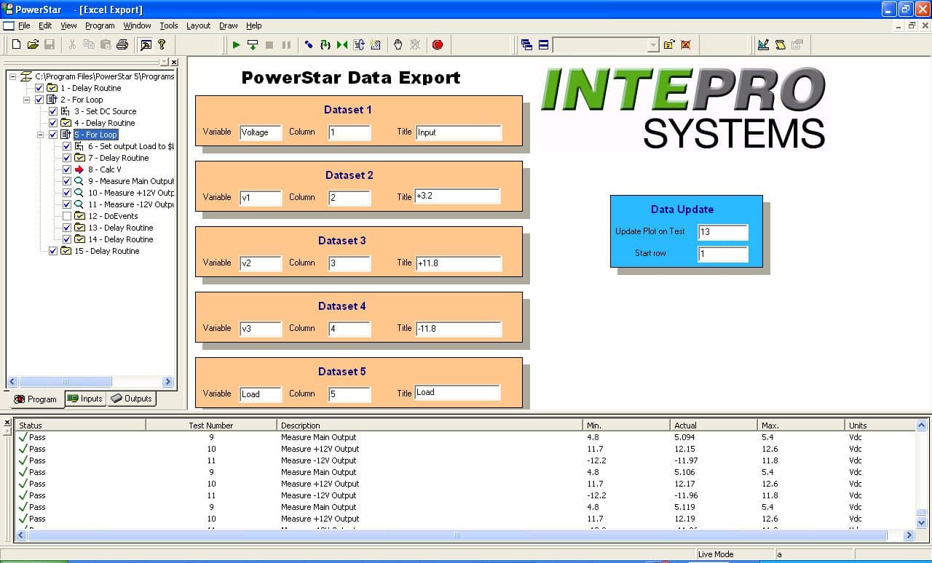Click the open-lock folder toolbar icon
Viewport: 932px width, 563px height.
669,44
